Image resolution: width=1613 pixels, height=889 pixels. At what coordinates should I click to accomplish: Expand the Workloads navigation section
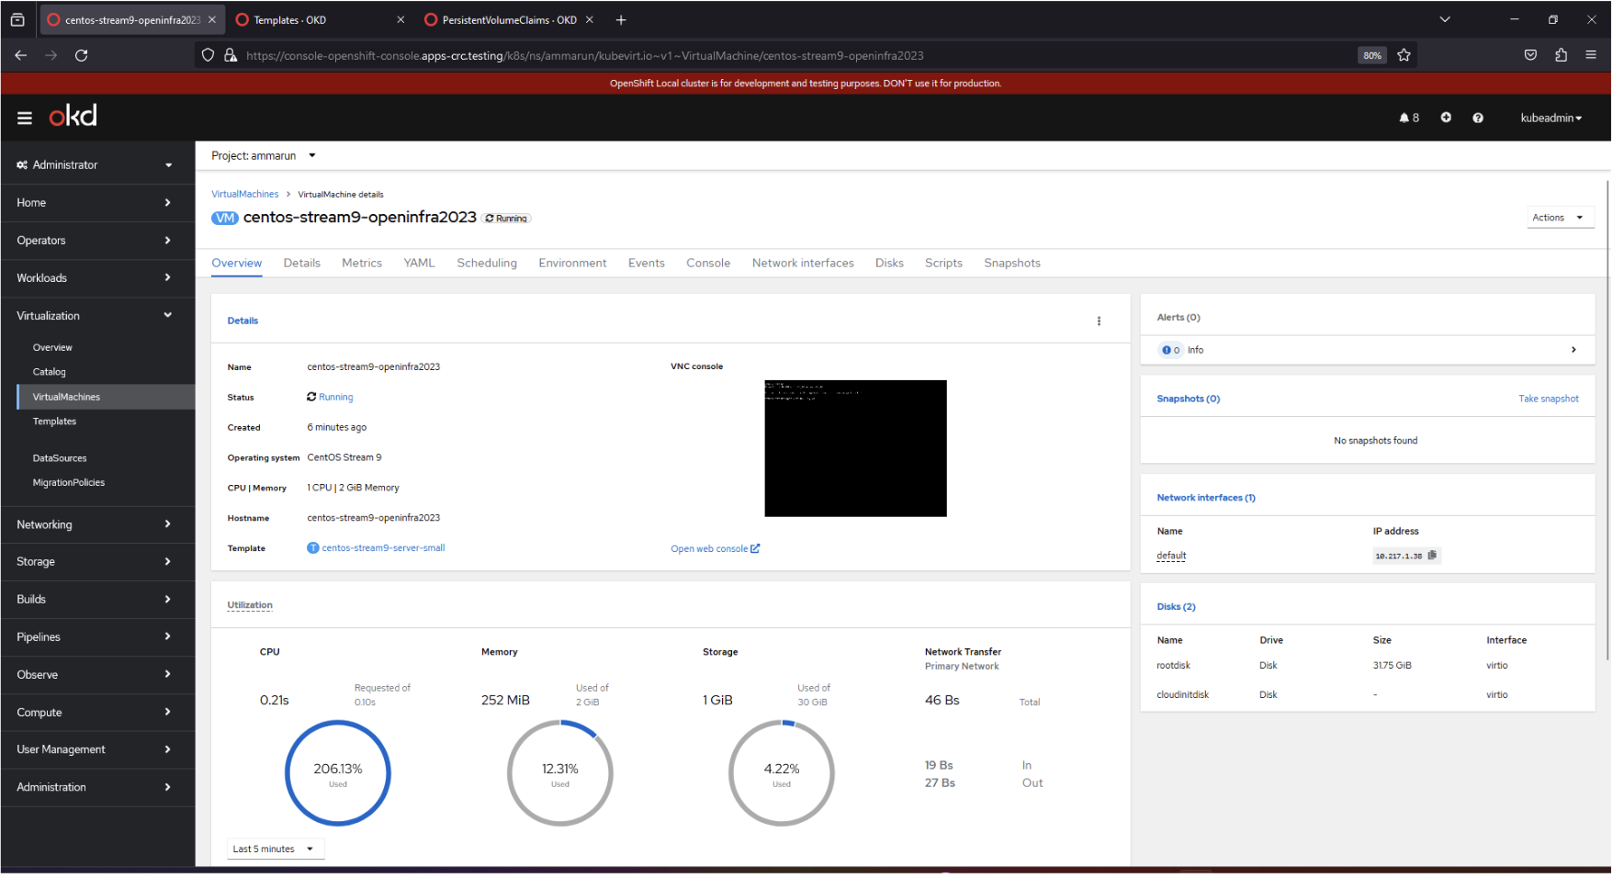coord(97,278)
